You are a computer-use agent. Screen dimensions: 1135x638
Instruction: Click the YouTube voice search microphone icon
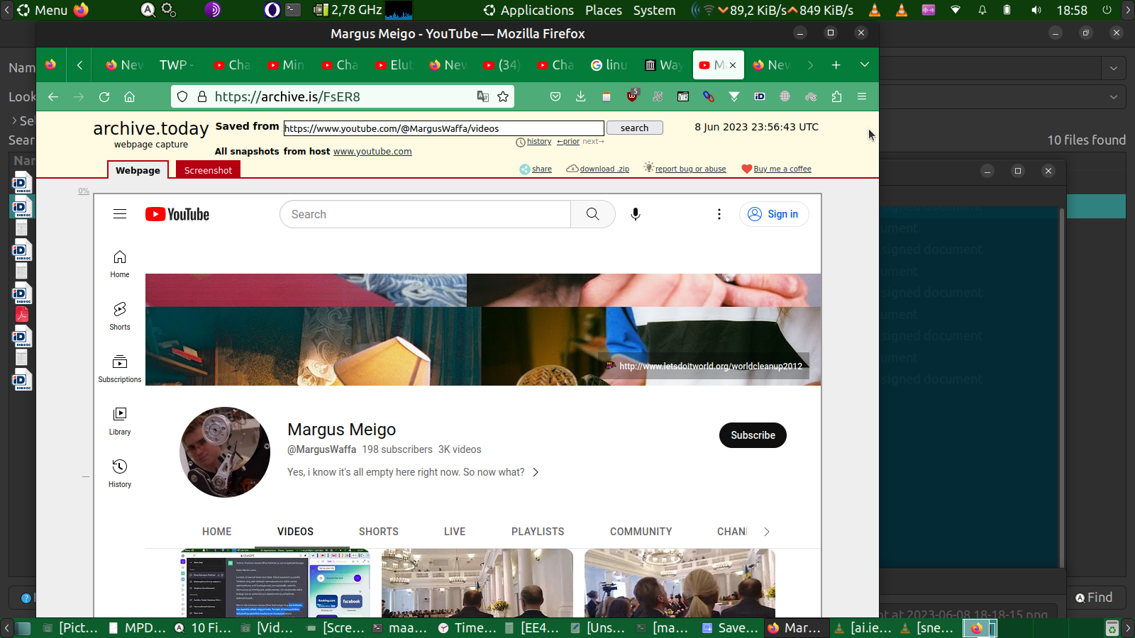pyautogui.click(x=635, y=214)
